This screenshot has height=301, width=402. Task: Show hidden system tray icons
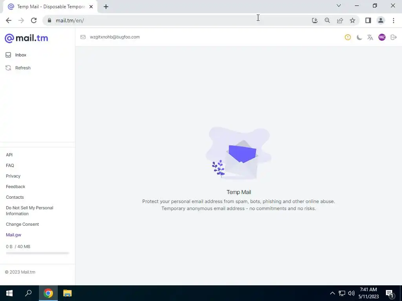[332, 293]
